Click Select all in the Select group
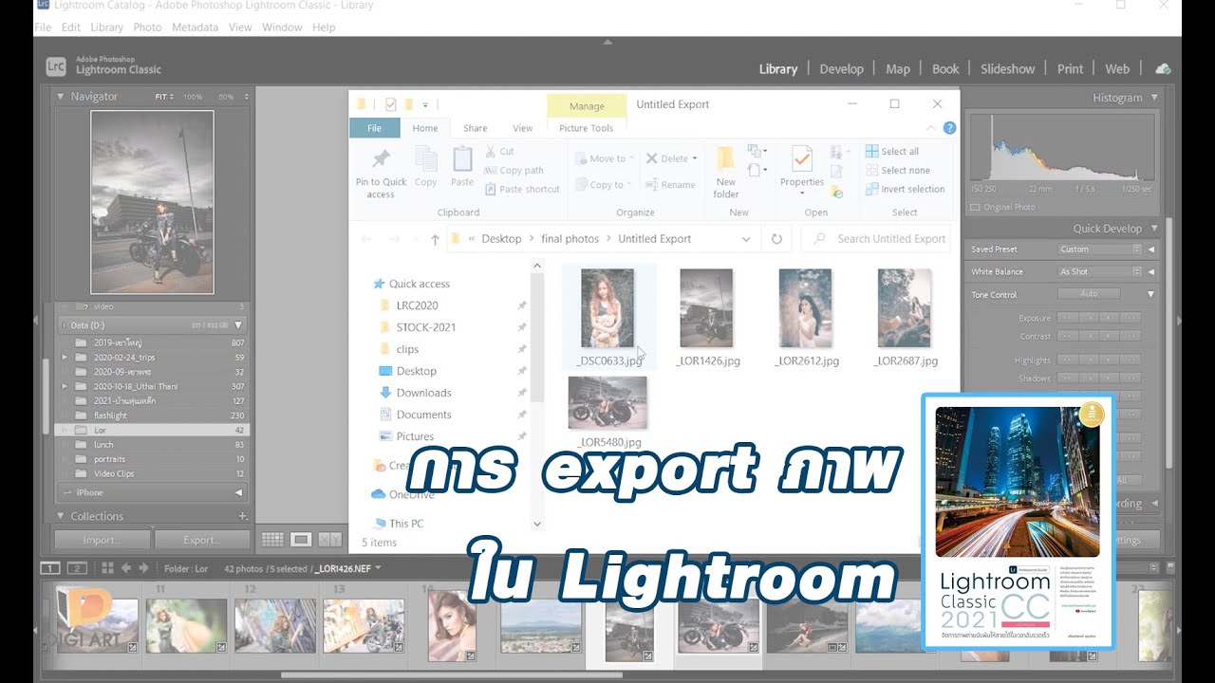 coord(891,151)
